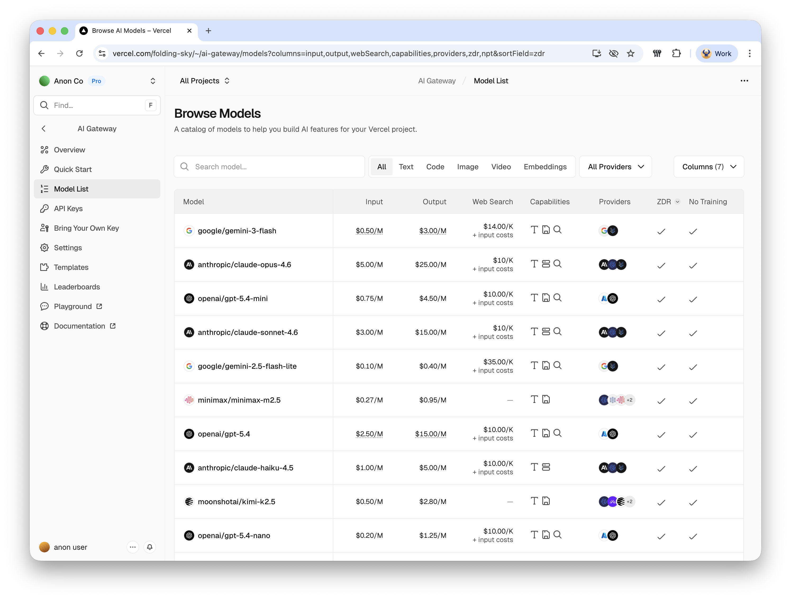Expand the Columns (7) dropdown
Screen dimensions: 791x600
click(709, 167)
